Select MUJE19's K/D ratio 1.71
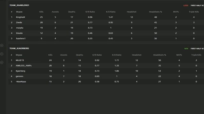The width and height of the screenshot is (204, 114). click(117, 60)
